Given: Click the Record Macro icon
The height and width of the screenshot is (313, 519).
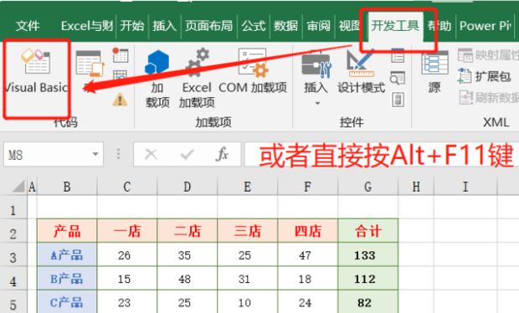Looking at the screenshot, I should [120, 54].
